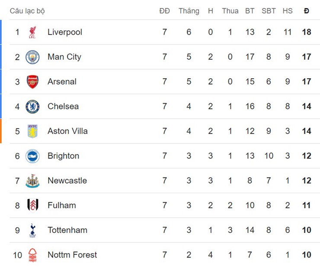
Task: Click the Chelsea lion crest icon
Action: pyautogui.click(x=32, y=106)
